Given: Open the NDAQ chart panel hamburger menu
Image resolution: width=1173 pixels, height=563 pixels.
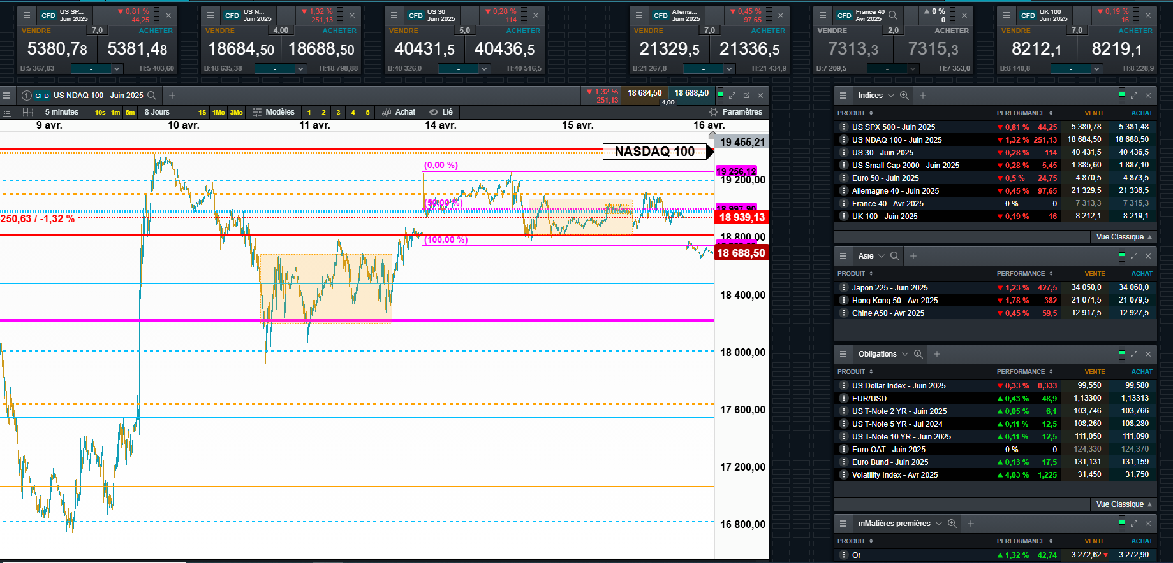Looking at the screenshot, I should tap(6, 96).
